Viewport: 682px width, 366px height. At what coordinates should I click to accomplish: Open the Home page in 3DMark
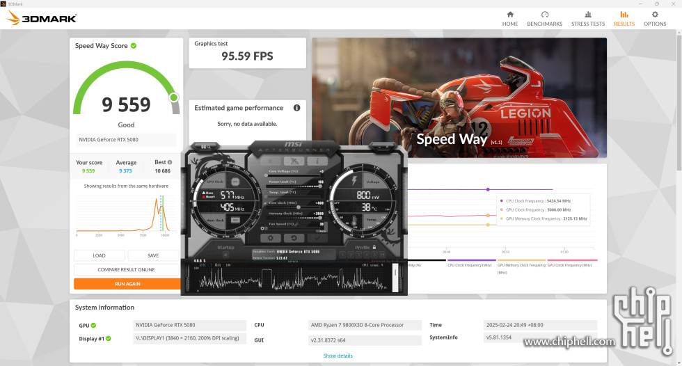coord(509,19)
